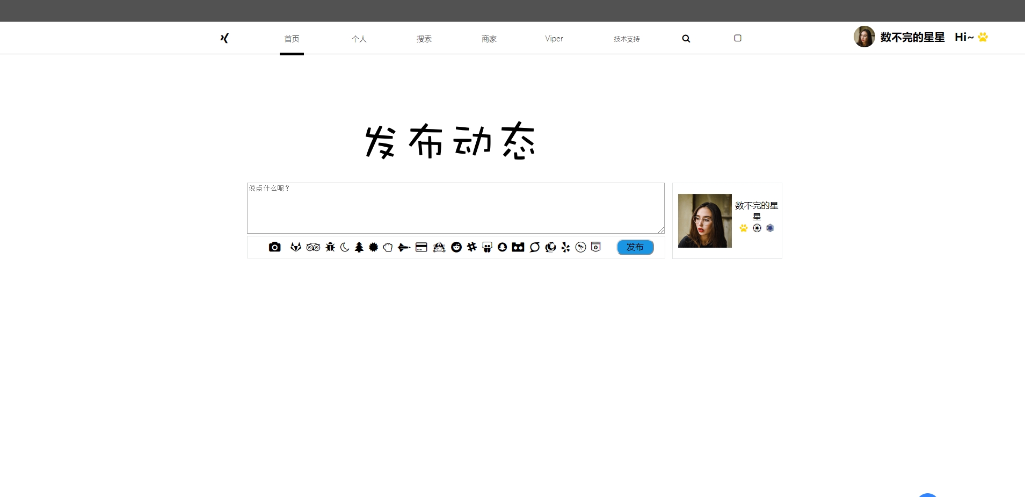
Task: Insert the Yelp icon
Action: click(x=565, y=247)
